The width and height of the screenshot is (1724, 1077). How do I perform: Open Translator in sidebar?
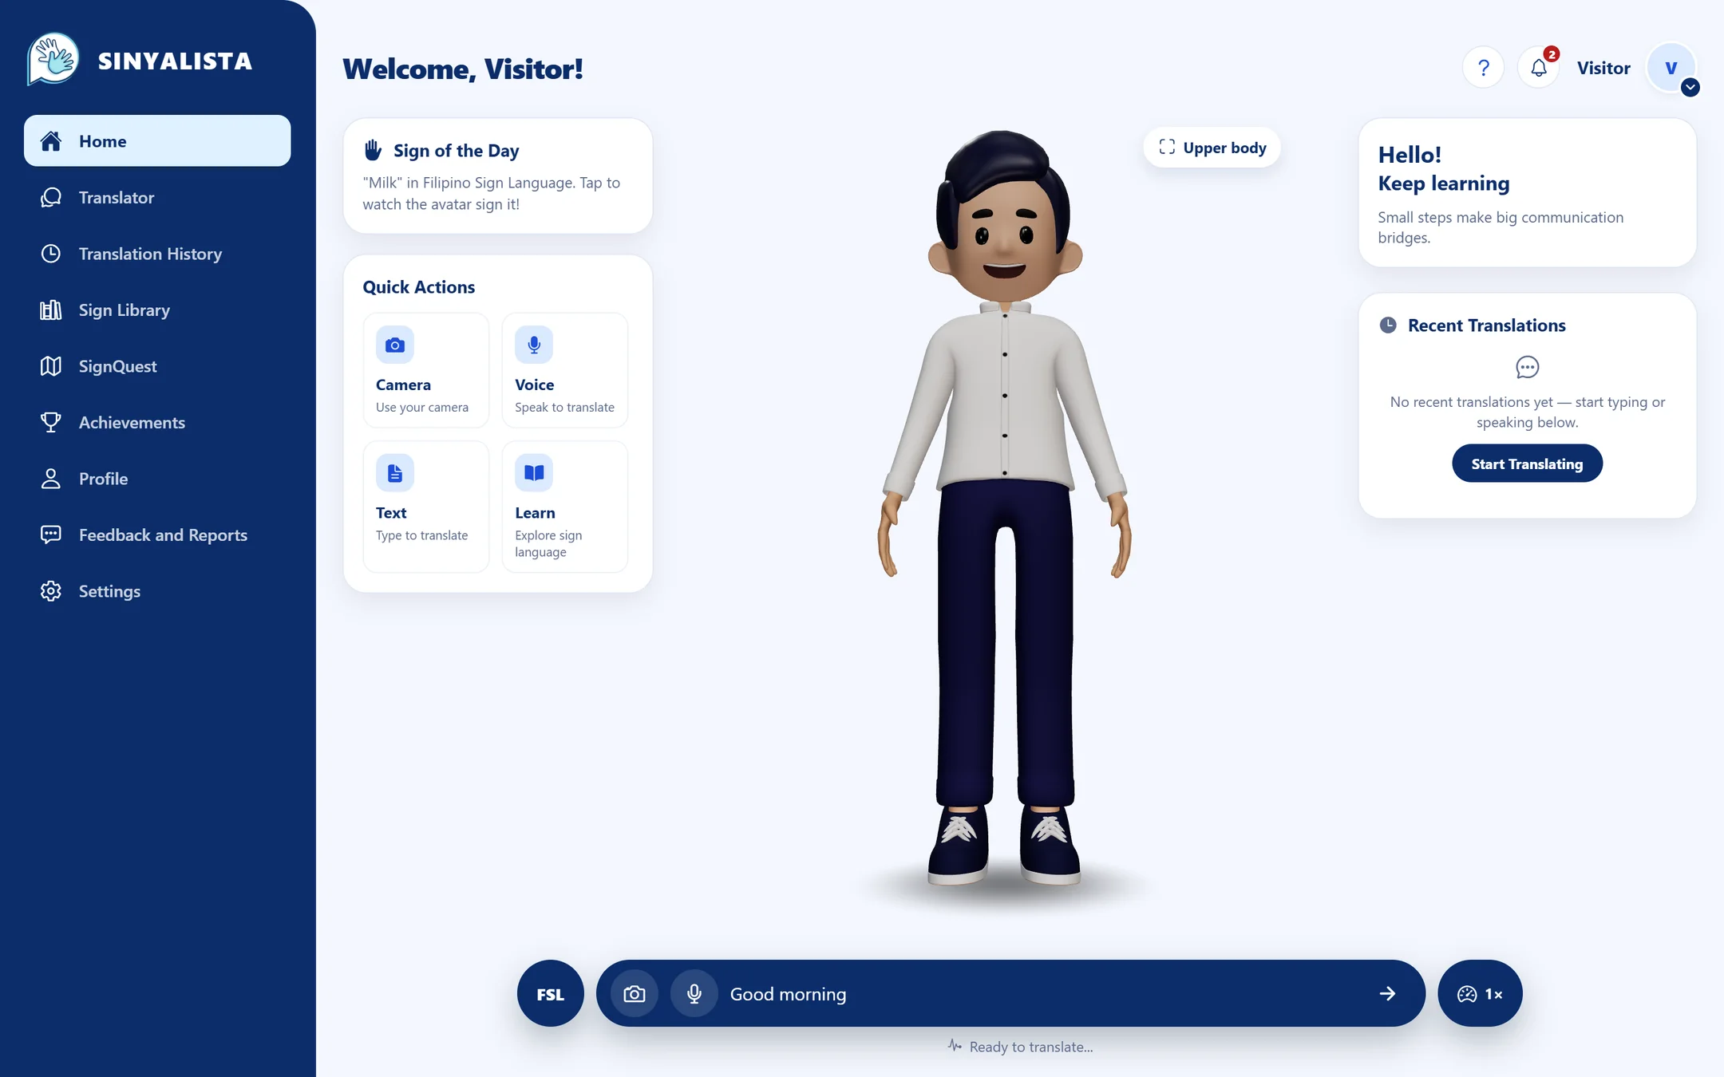(x=157, y=198)
